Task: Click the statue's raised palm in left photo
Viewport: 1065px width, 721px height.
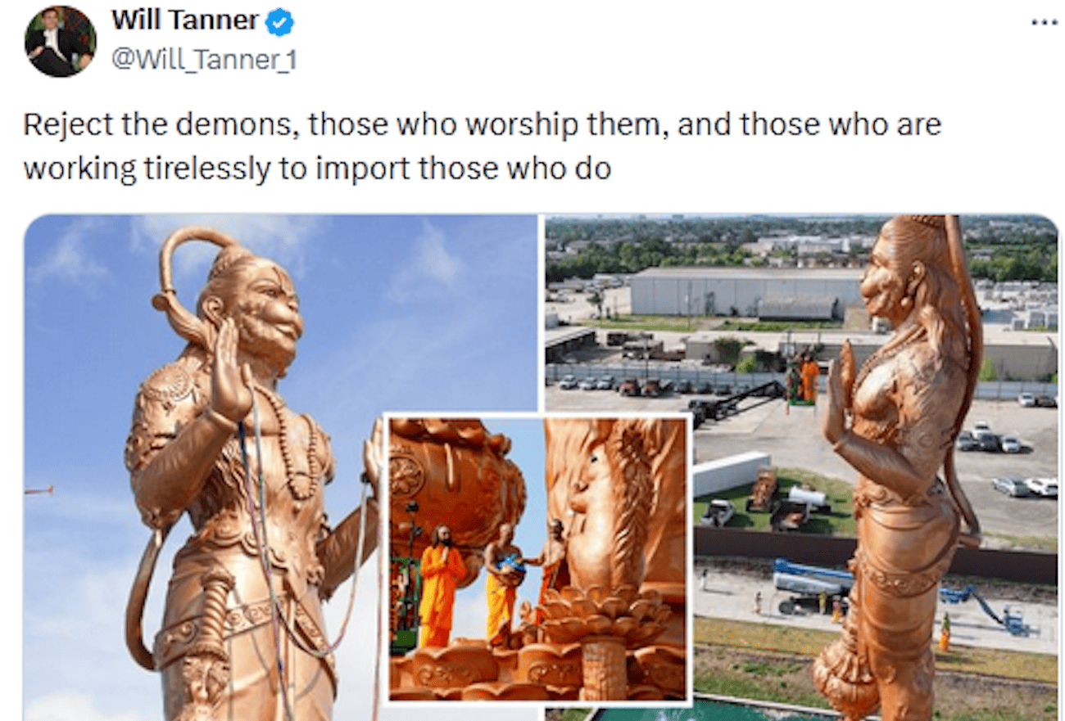Action: 230,367
